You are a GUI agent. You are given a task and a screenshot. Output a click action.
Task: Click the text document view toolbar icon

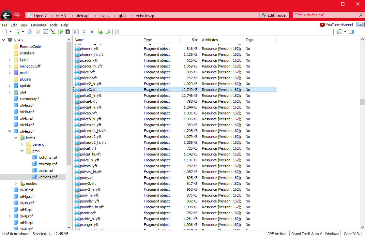[84, 32]
